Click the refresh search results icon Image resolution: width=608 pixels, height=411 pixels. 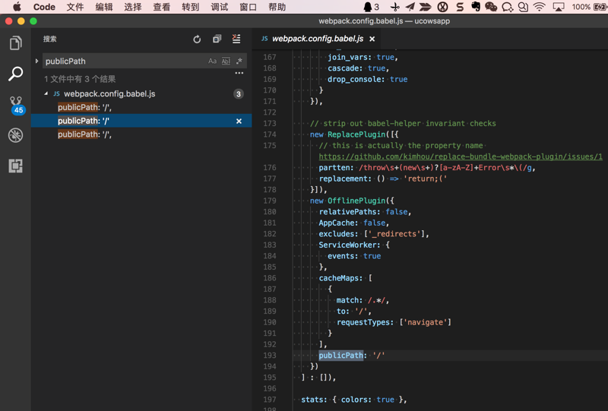click(197, 39)
